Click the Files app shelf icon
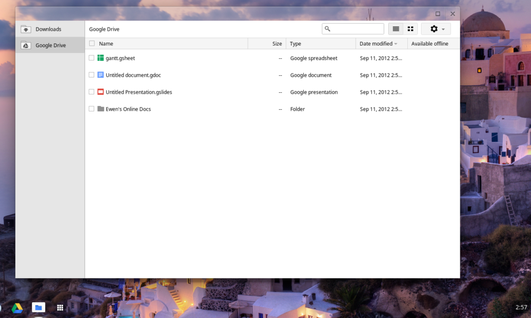 pyautogui.click(x=38, y=307)
